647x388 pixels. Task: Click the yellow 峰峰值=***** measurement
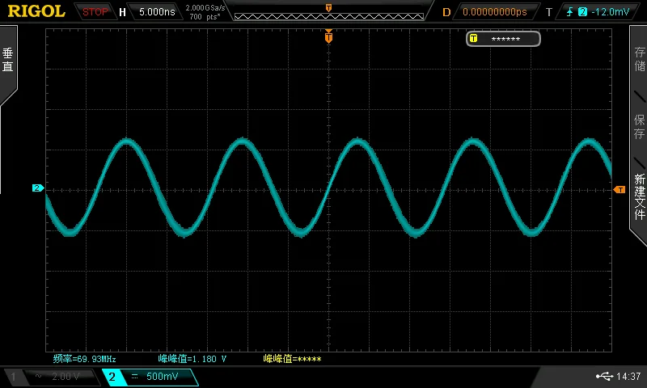pyautogui.click(x=292, y=359)
